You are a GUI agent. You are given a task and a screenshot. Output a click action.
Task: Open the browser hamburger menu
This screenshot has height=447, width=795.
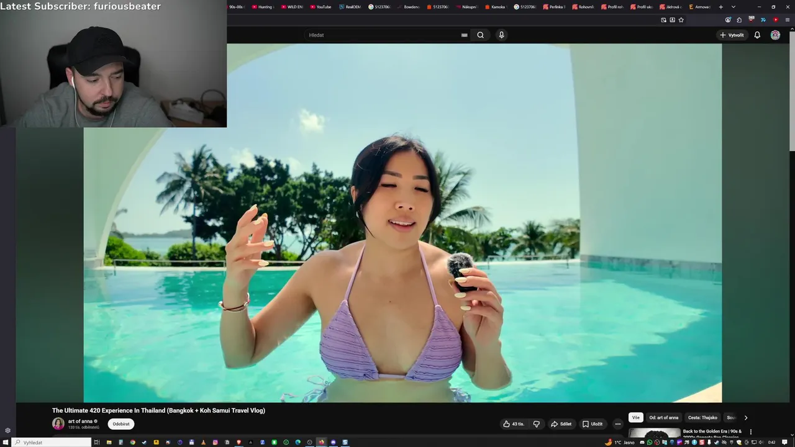click(x=788, y=20)
